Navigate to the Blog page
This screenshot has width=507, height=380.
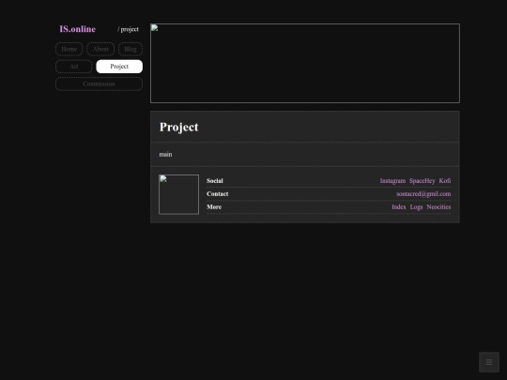(x=131, y=49)
